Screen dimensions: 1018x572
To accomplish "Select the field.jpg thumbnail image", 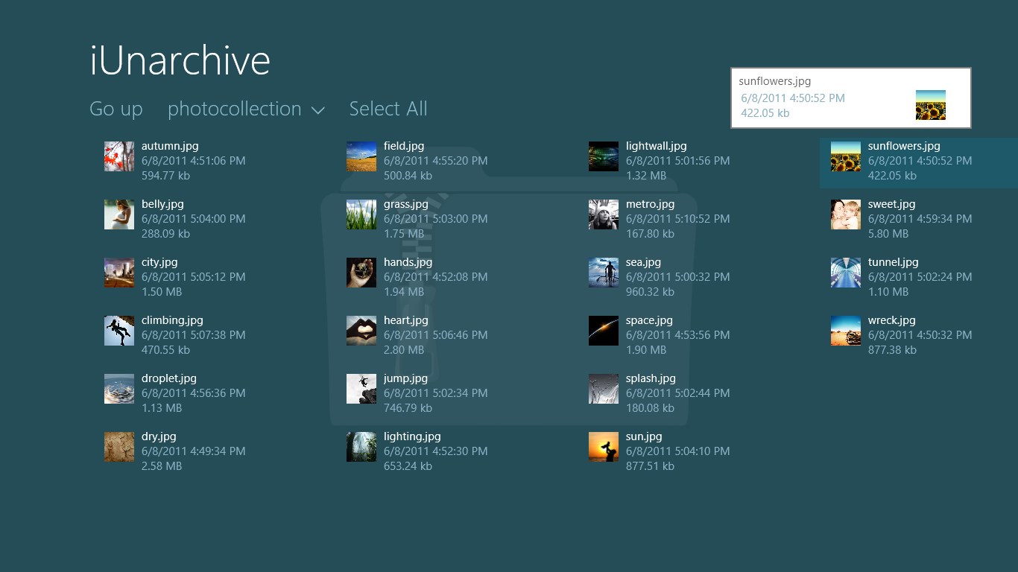I will coord(361,156).
